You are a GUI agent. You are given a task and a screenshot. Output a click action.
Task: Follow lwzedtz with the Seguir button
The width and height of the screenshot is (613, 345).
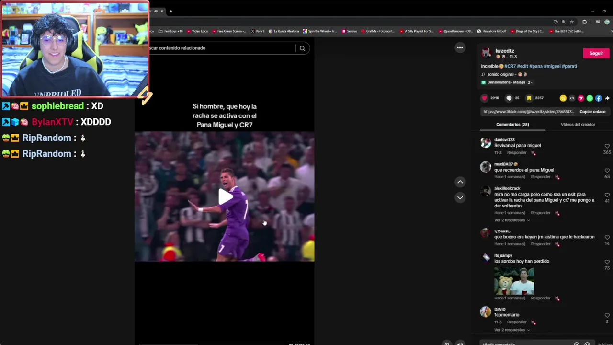tap(596, 53)
